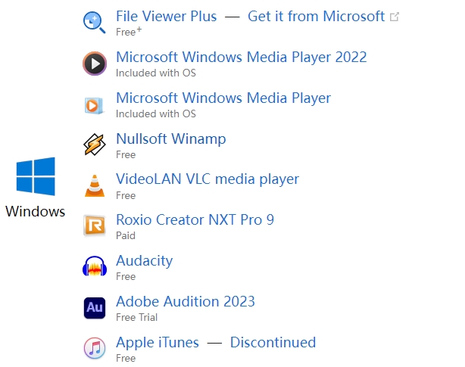Open VideoLAN VLC media player link
465x367 pixels.
(x=208, y=179)
